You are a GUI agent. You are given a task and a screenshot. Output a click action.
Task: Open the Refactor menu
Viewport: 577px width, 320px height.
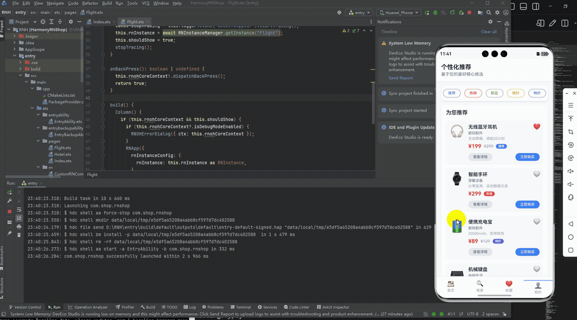(90, 3)
